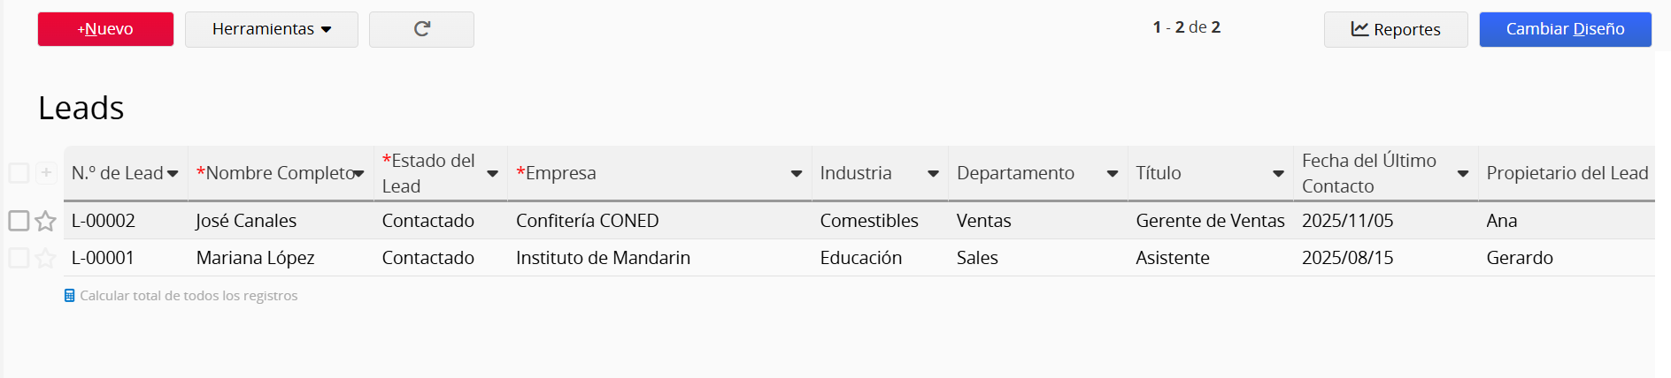This screenshot has height=378, width=1671.
Task: Click the refresh icon button
Action: (x=421, y=29)
